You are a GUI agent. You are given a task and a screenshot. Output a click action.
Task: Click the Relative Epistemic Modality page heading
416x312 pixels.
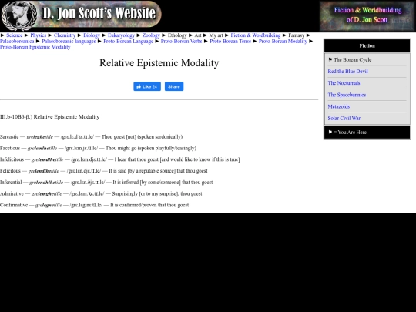point(159,63)
